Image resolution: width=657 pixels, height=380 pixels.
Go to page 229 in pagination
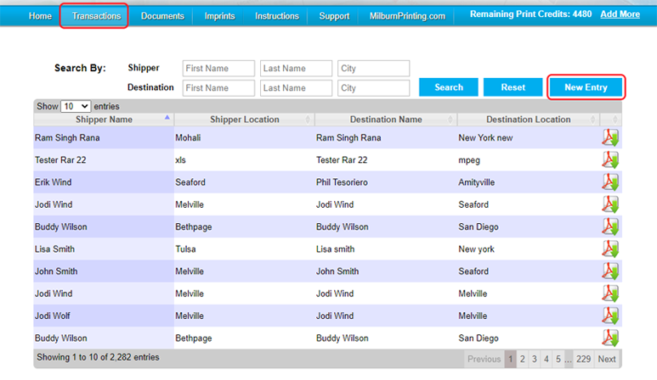583,359
